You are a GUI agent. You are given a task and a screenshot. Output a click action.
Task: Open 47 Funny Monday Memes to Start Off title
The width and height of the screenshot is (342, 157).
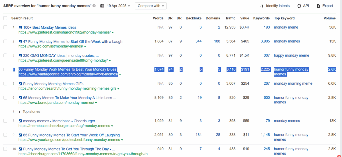pyautogui.click(x=72, y=42)
